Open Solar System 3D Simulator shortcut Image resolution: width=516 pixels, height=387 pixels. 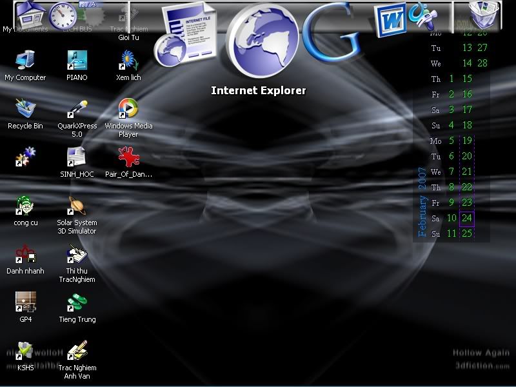(77, 206)
